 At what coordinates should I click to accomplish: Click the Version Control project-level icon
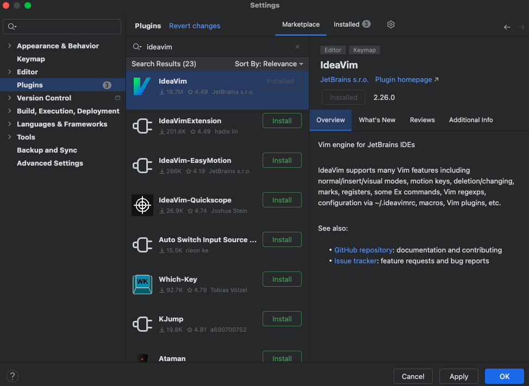(118, 98)
